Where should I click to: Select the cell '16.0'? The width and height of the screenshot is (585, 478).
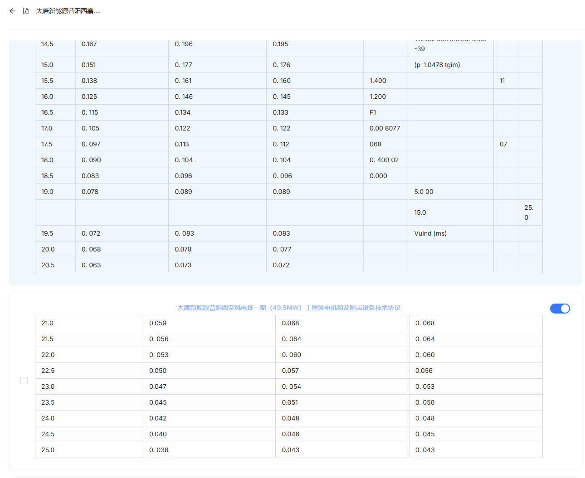(55, 97)
